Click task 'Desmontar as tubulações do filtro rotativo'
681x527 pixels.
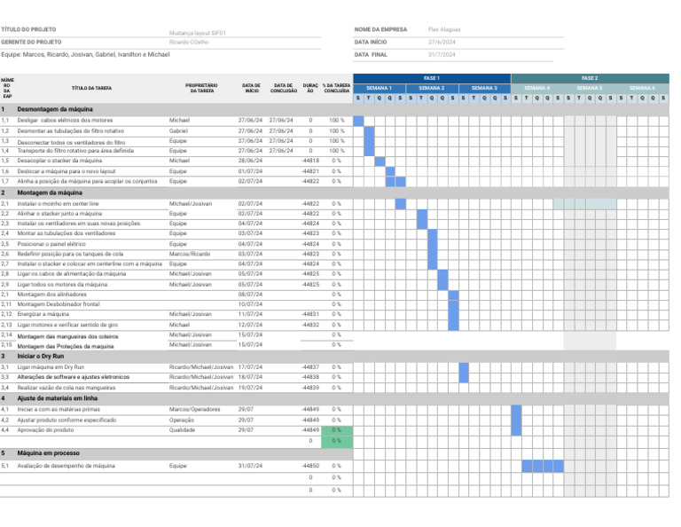point(71,130)
